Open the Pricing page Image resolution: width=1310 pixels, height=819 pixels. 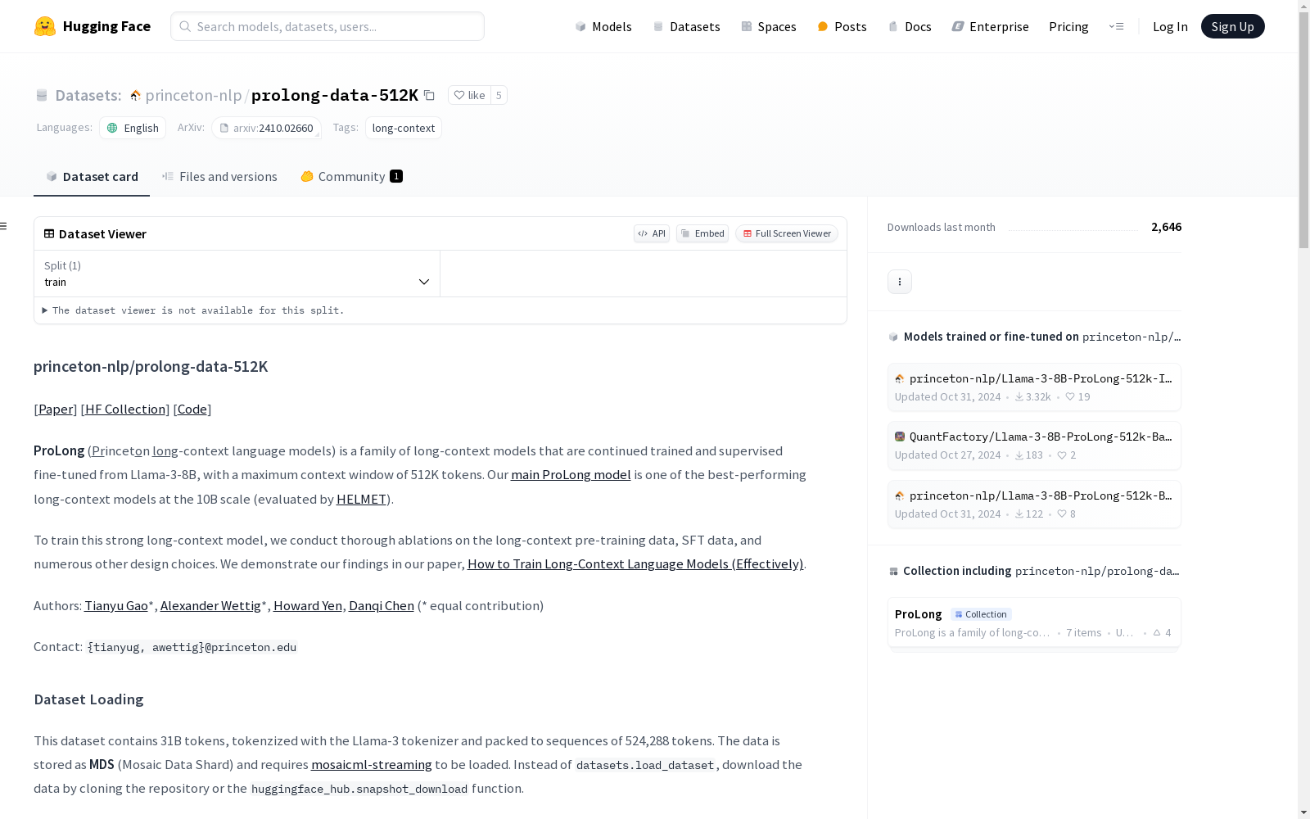(1068, 26)
